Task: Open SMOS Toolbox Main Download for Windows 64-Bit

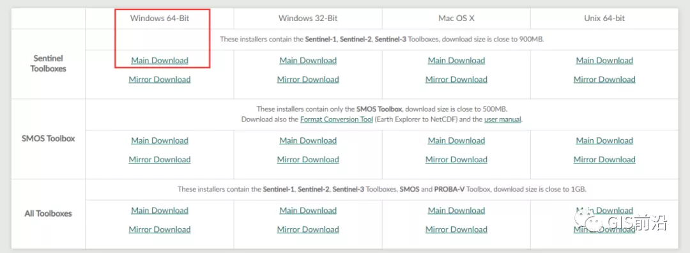Action: pyautogui.click(x=160, y=141)
